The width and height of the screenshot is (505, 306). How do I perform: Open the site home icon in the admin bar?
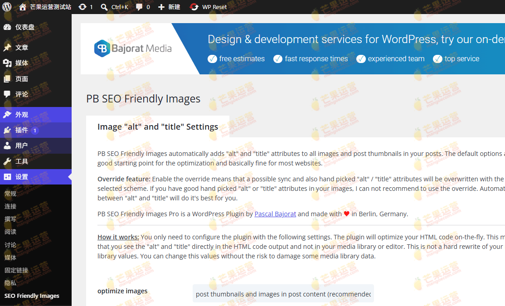[x=23, y=7]
